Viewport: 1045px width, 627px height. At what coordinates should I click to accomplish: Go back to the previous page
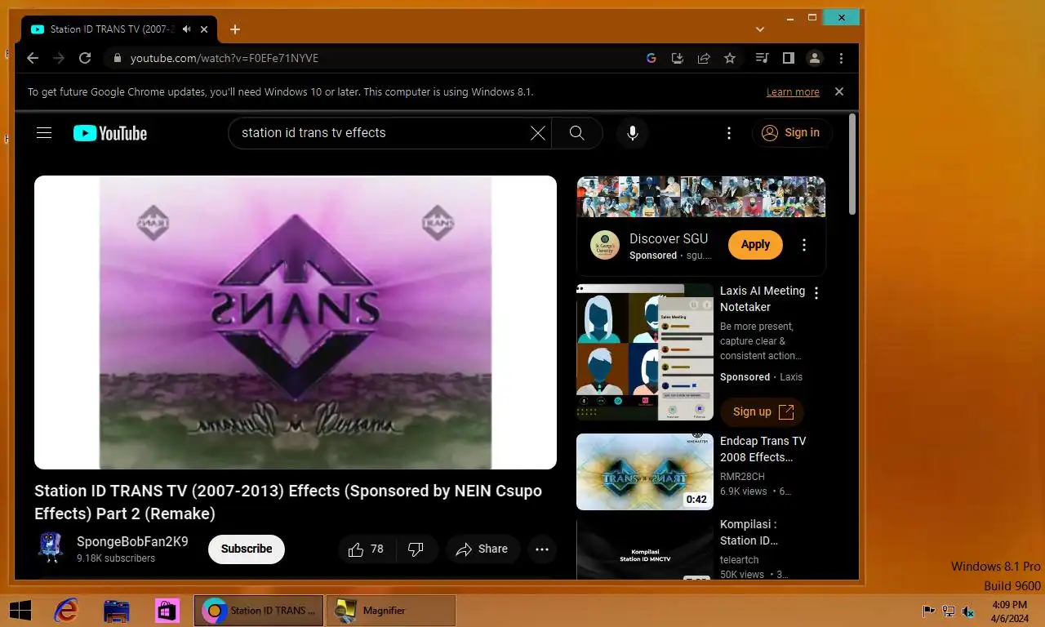[x=33, y=58]
